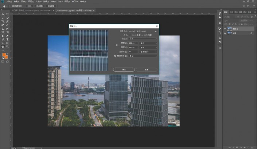This screenshot has height=149, width=257.
Task: Open the Paragraph panel icon
Action: tap(220, 42)
